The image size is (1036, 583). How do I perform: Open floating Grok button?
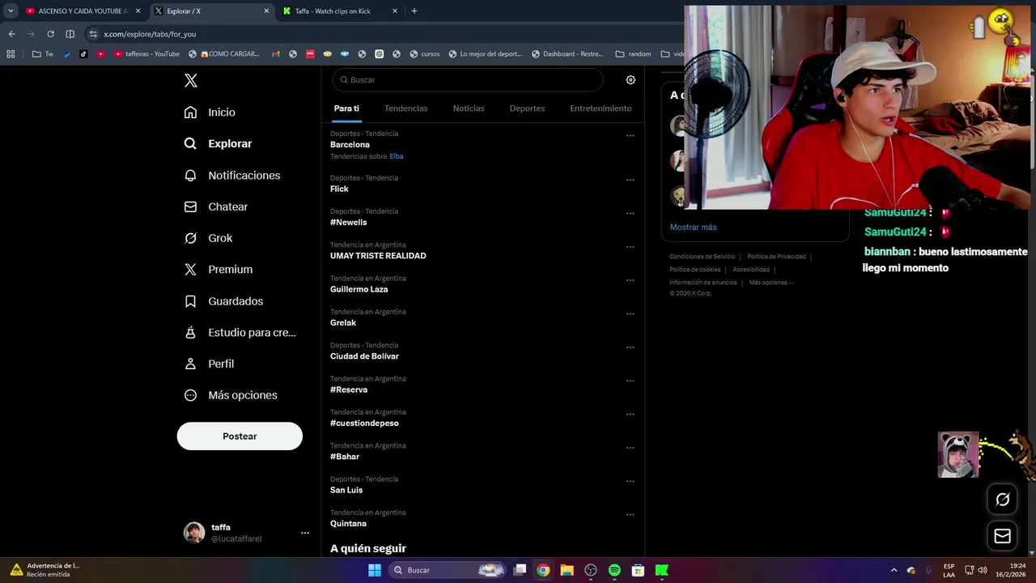click(1002, 500)
